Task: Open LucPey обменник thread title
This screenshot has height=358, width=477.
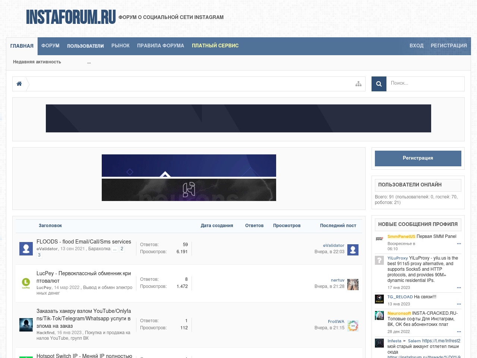Action: (x=84, y=277)
